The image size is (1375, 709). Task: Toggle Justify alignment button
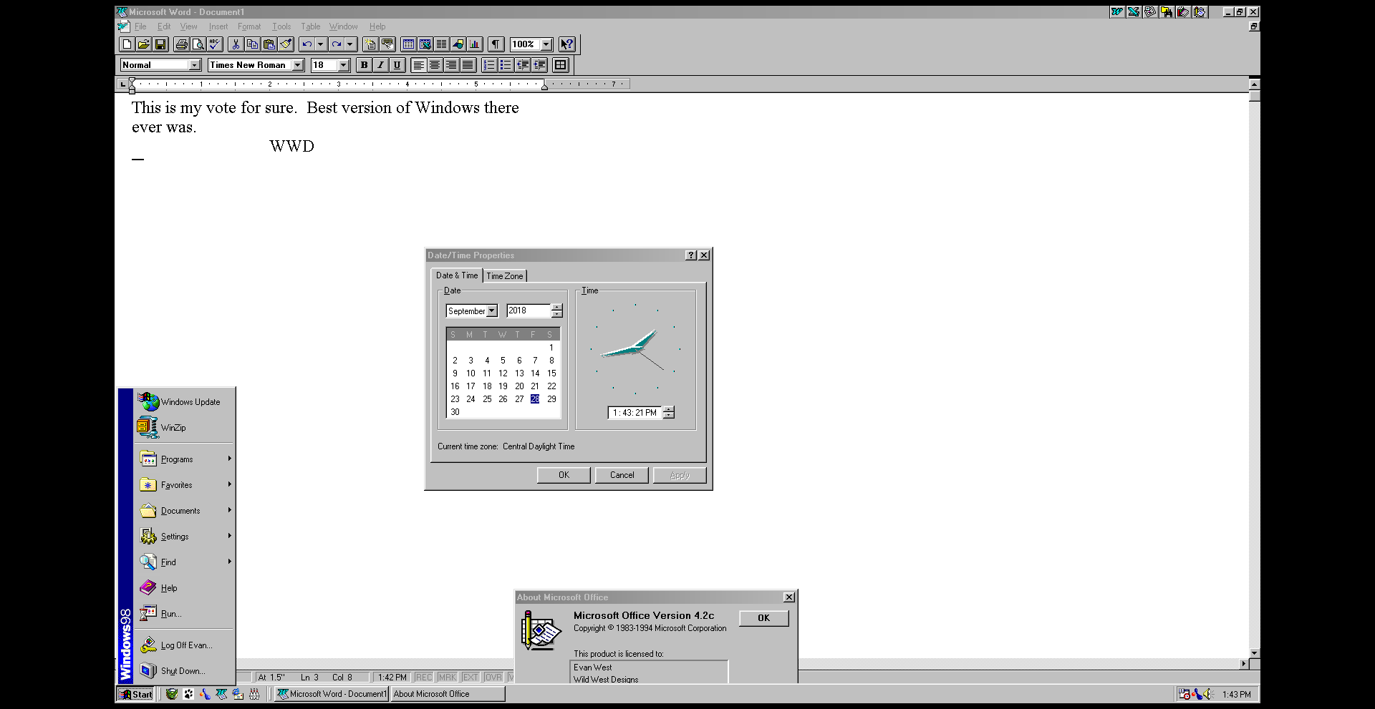[468, 65]
